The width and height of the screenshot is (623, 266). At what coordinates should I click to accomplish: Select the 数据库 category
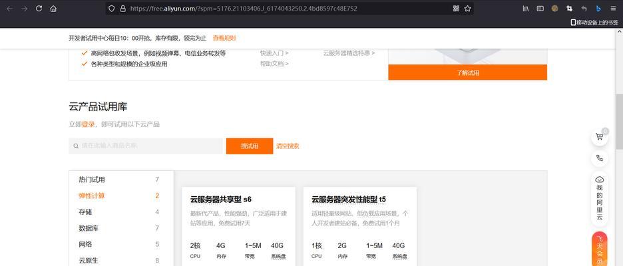tap(121, 228)
